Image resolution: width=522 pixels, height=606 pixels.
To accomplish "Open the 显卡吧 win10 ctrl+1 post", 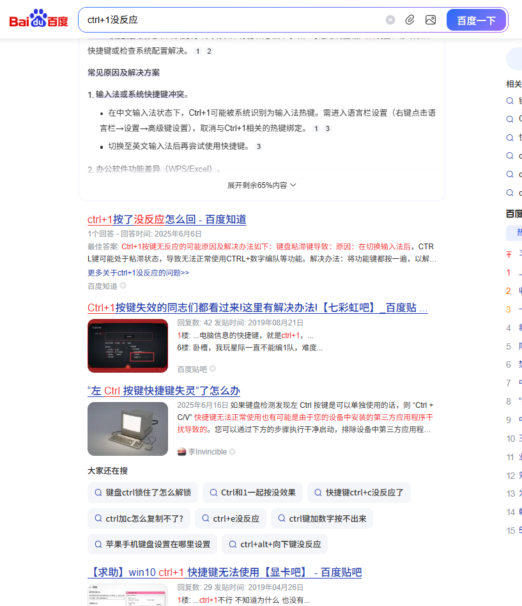I will pos(224,572).
